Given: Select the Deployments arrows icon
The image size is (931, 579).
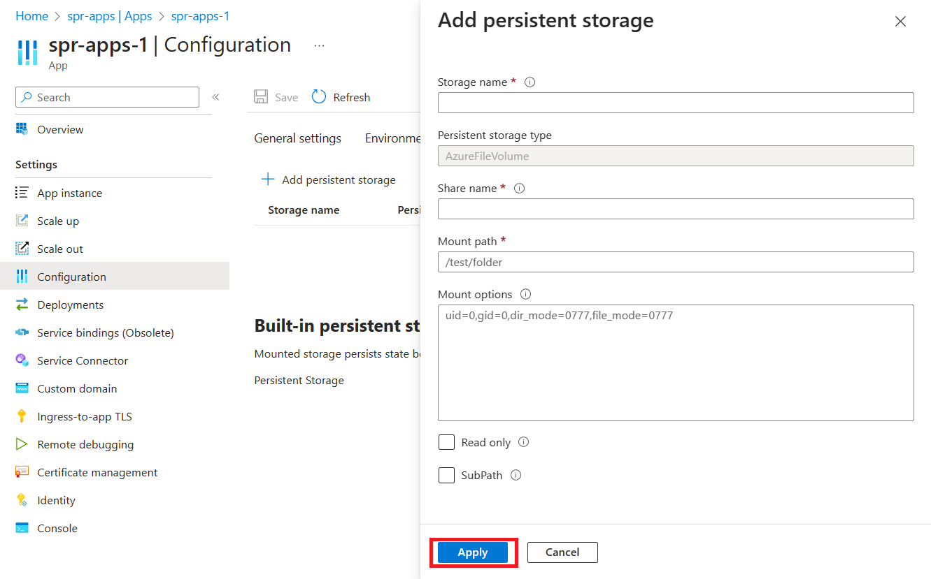Looking at the screenshot, I should [x=22, y=305].
